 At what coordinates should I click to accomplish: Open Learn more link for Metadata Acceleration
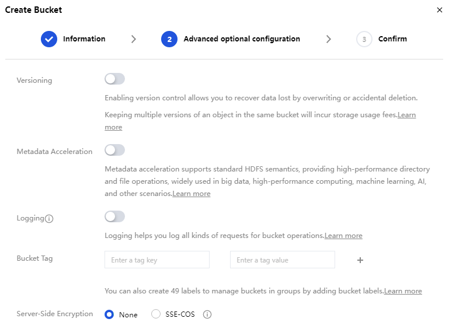coord(192,194)
